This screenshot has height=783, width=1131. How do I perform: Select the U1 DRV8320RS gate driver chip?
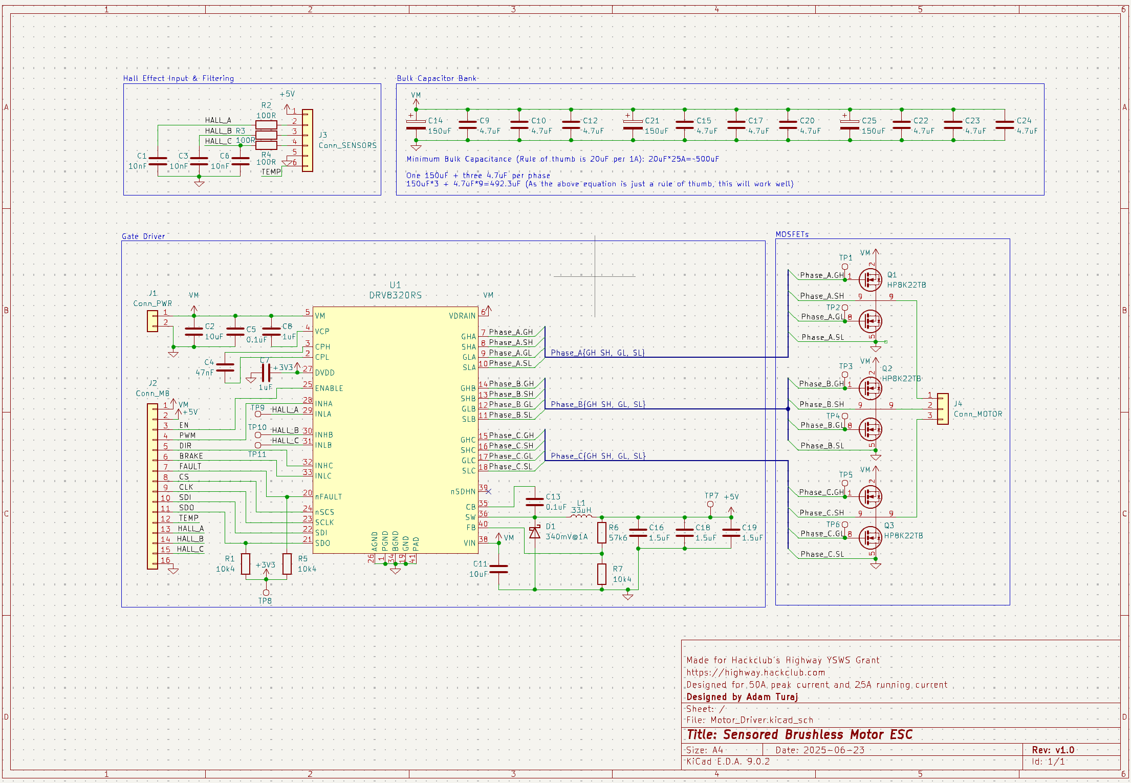click(396, 430)
